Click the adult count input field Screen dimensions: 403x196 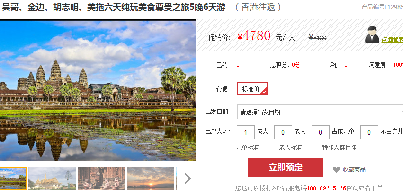pyautogui.click(x=246, y=132)
